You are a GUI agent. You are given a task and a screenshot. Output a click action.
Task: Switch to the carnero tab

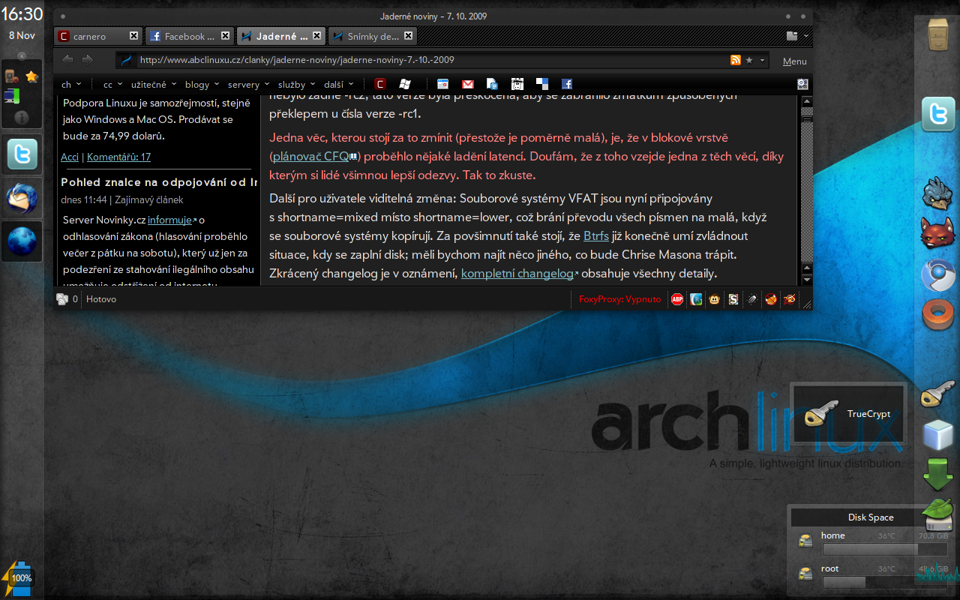pyautogui.click(x=97, y=35)
